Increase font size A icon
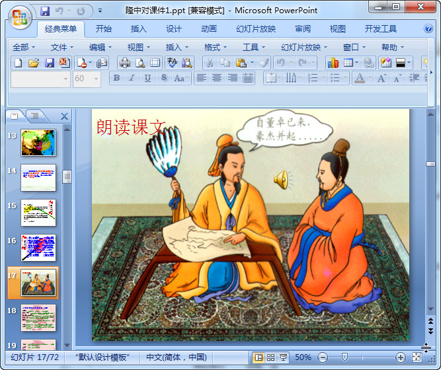This screenshot has width=441, height=370. 381,78
